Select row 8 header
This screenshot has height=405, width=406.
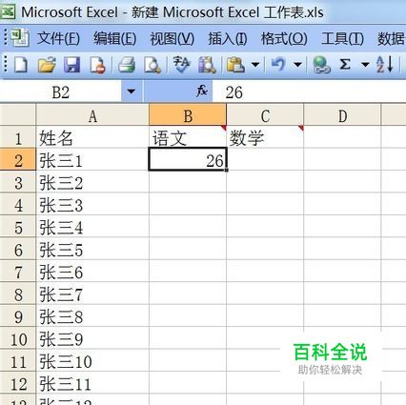click(x=18, y=294)
